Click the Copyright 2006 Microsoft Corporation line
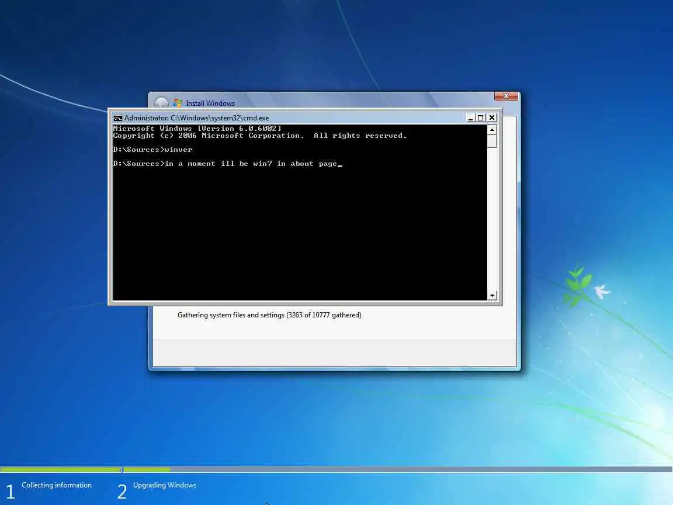Image resolution: width=673 pixels, height=505 pixels. (x=259, y=136)
